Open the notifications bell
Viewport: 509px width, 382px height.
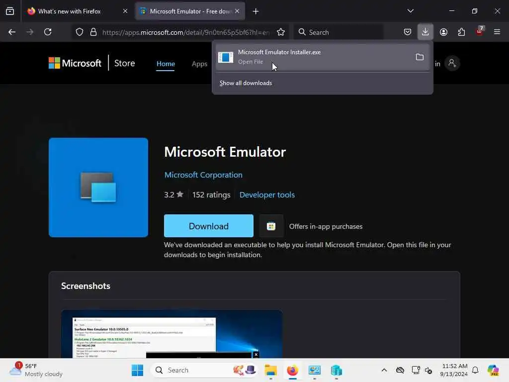[475, 370]
